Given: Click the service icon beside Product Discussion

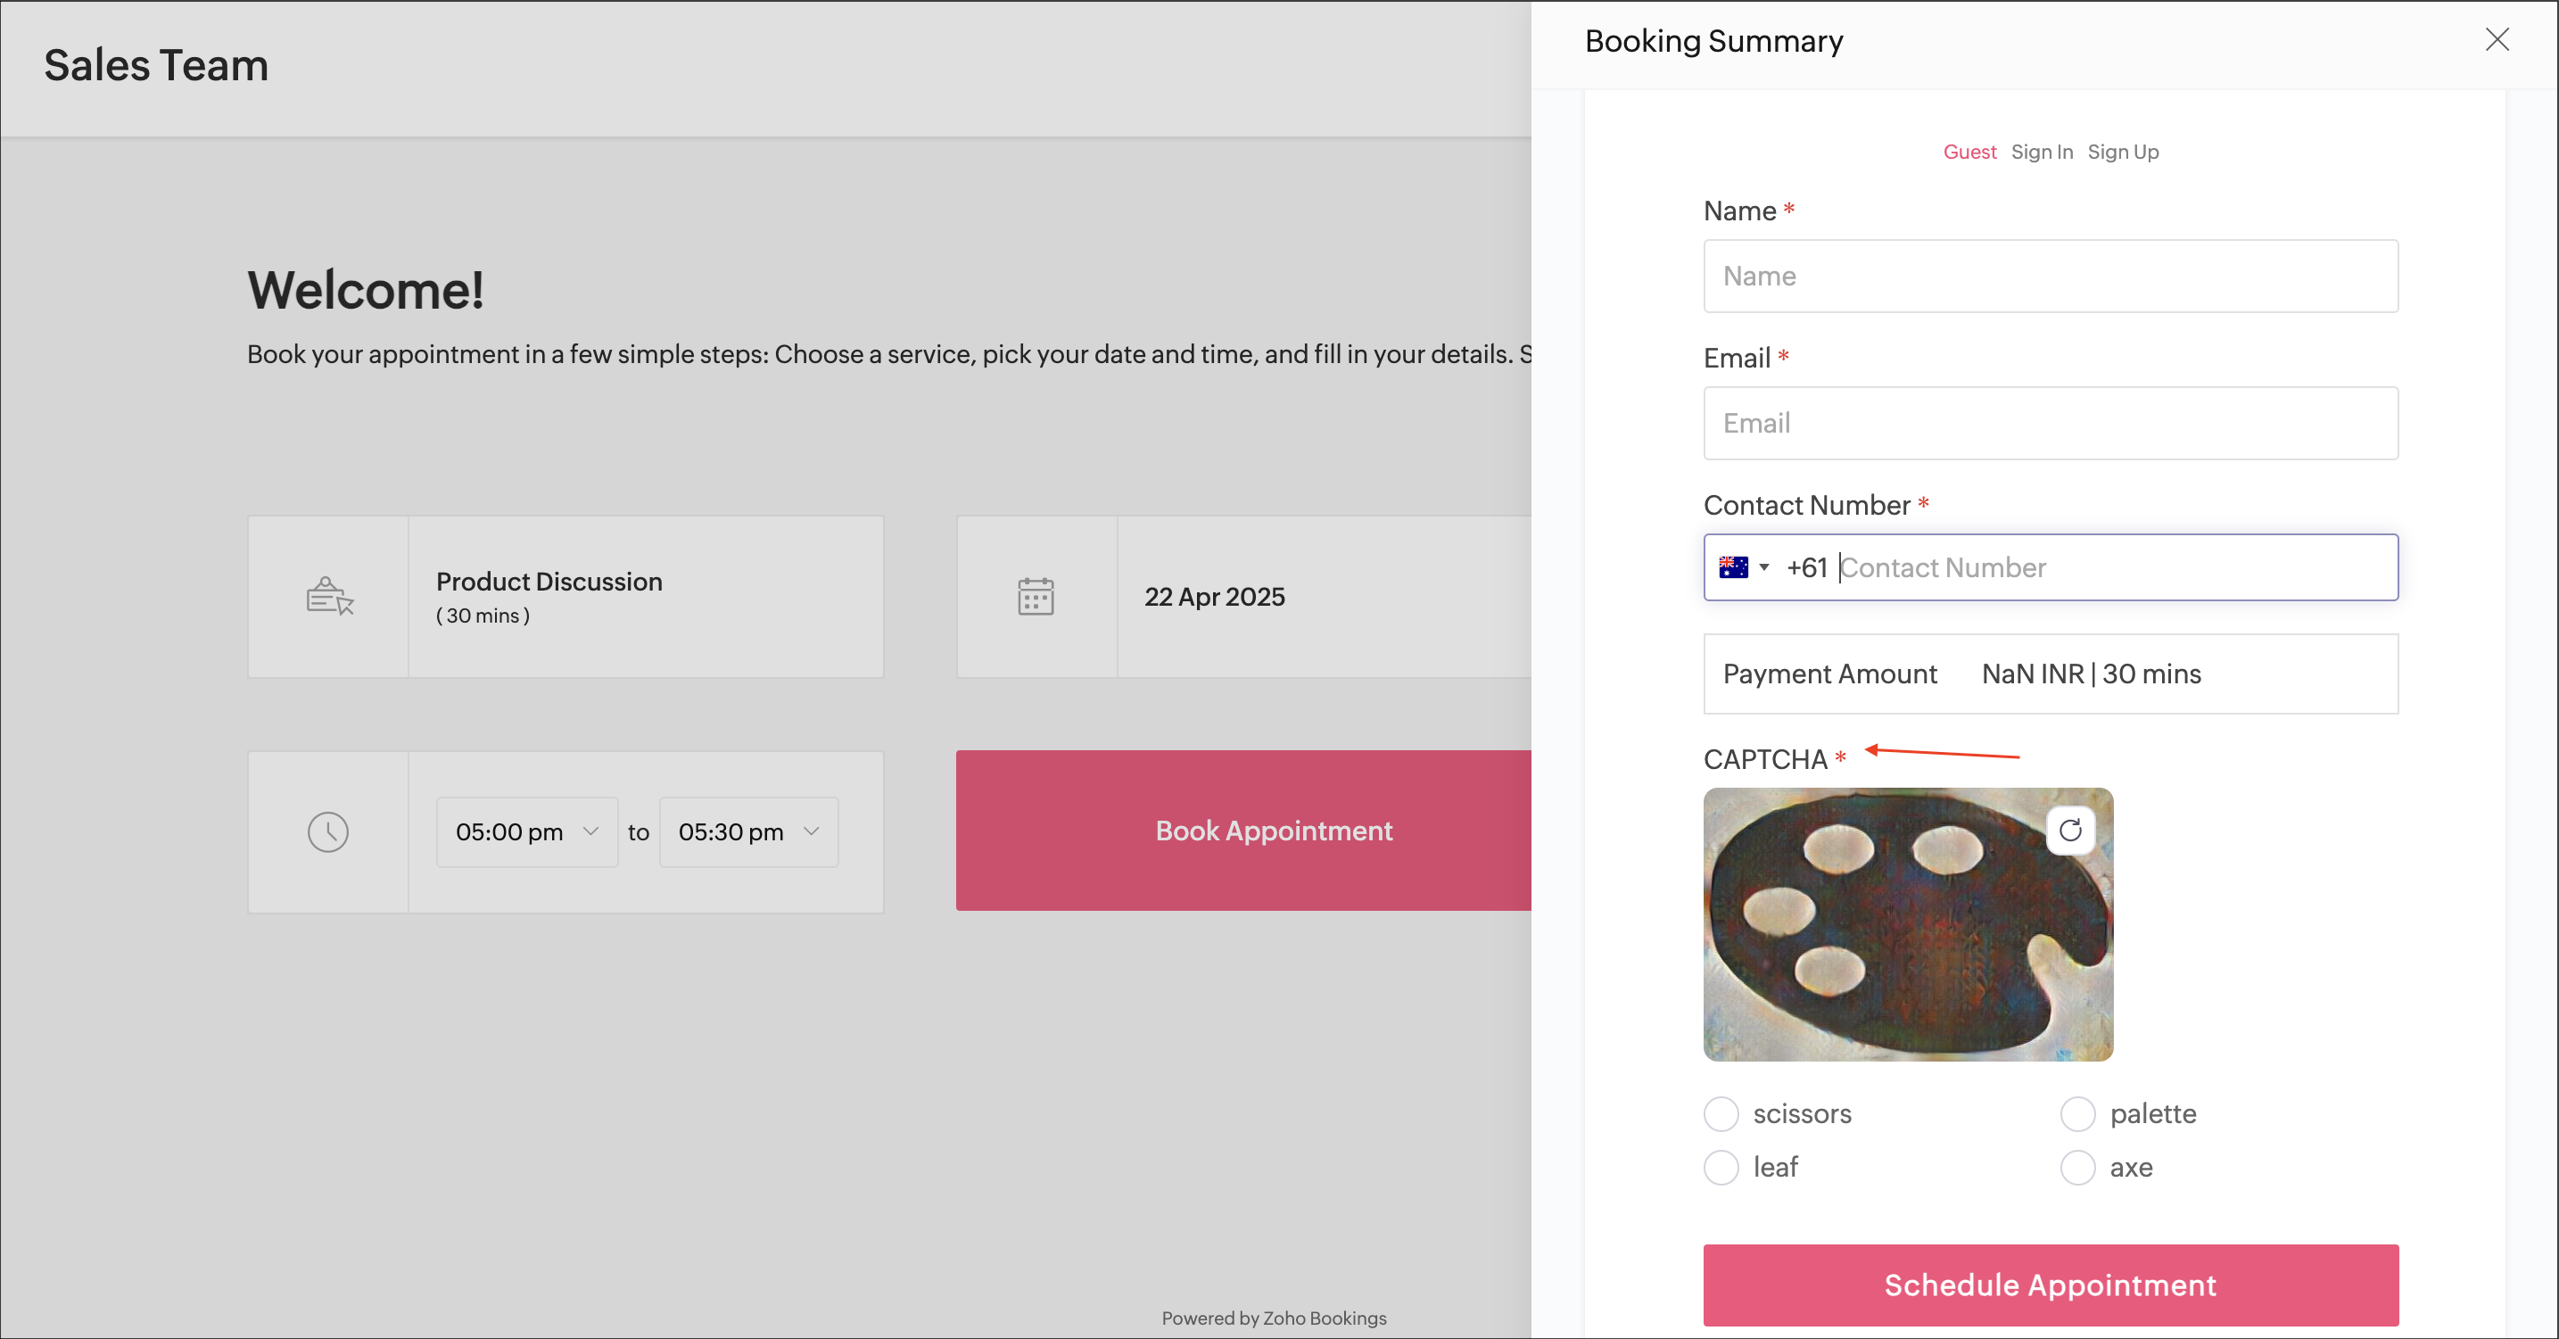Looking at the screenshot, I should tap(329, 596).
